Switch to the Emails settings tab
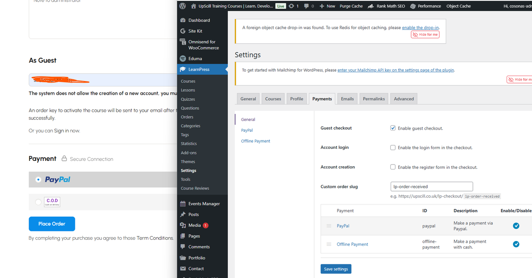Image resolution: width=532 pixels, height=278 pixels. click(347, 99)
